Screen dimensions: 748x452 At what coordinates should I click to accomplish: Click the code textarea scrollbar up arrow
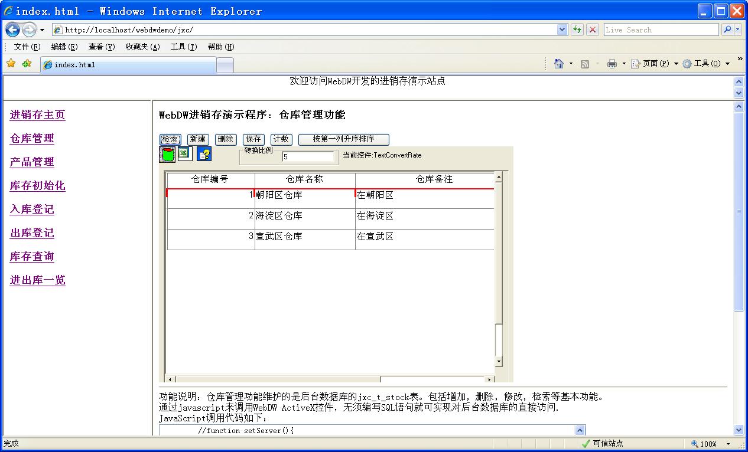tap(580, 431)
